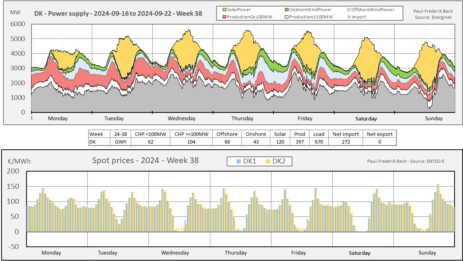Select the CHP <100MW column header
The width and height of the screenshot is (463, 261).
(150, 134)
